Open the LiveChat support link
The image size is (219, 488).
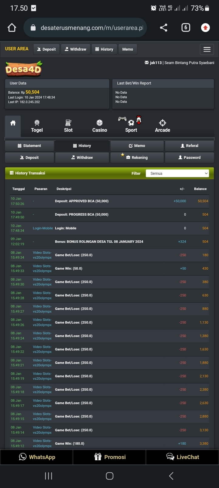click(x=182, y=457)
